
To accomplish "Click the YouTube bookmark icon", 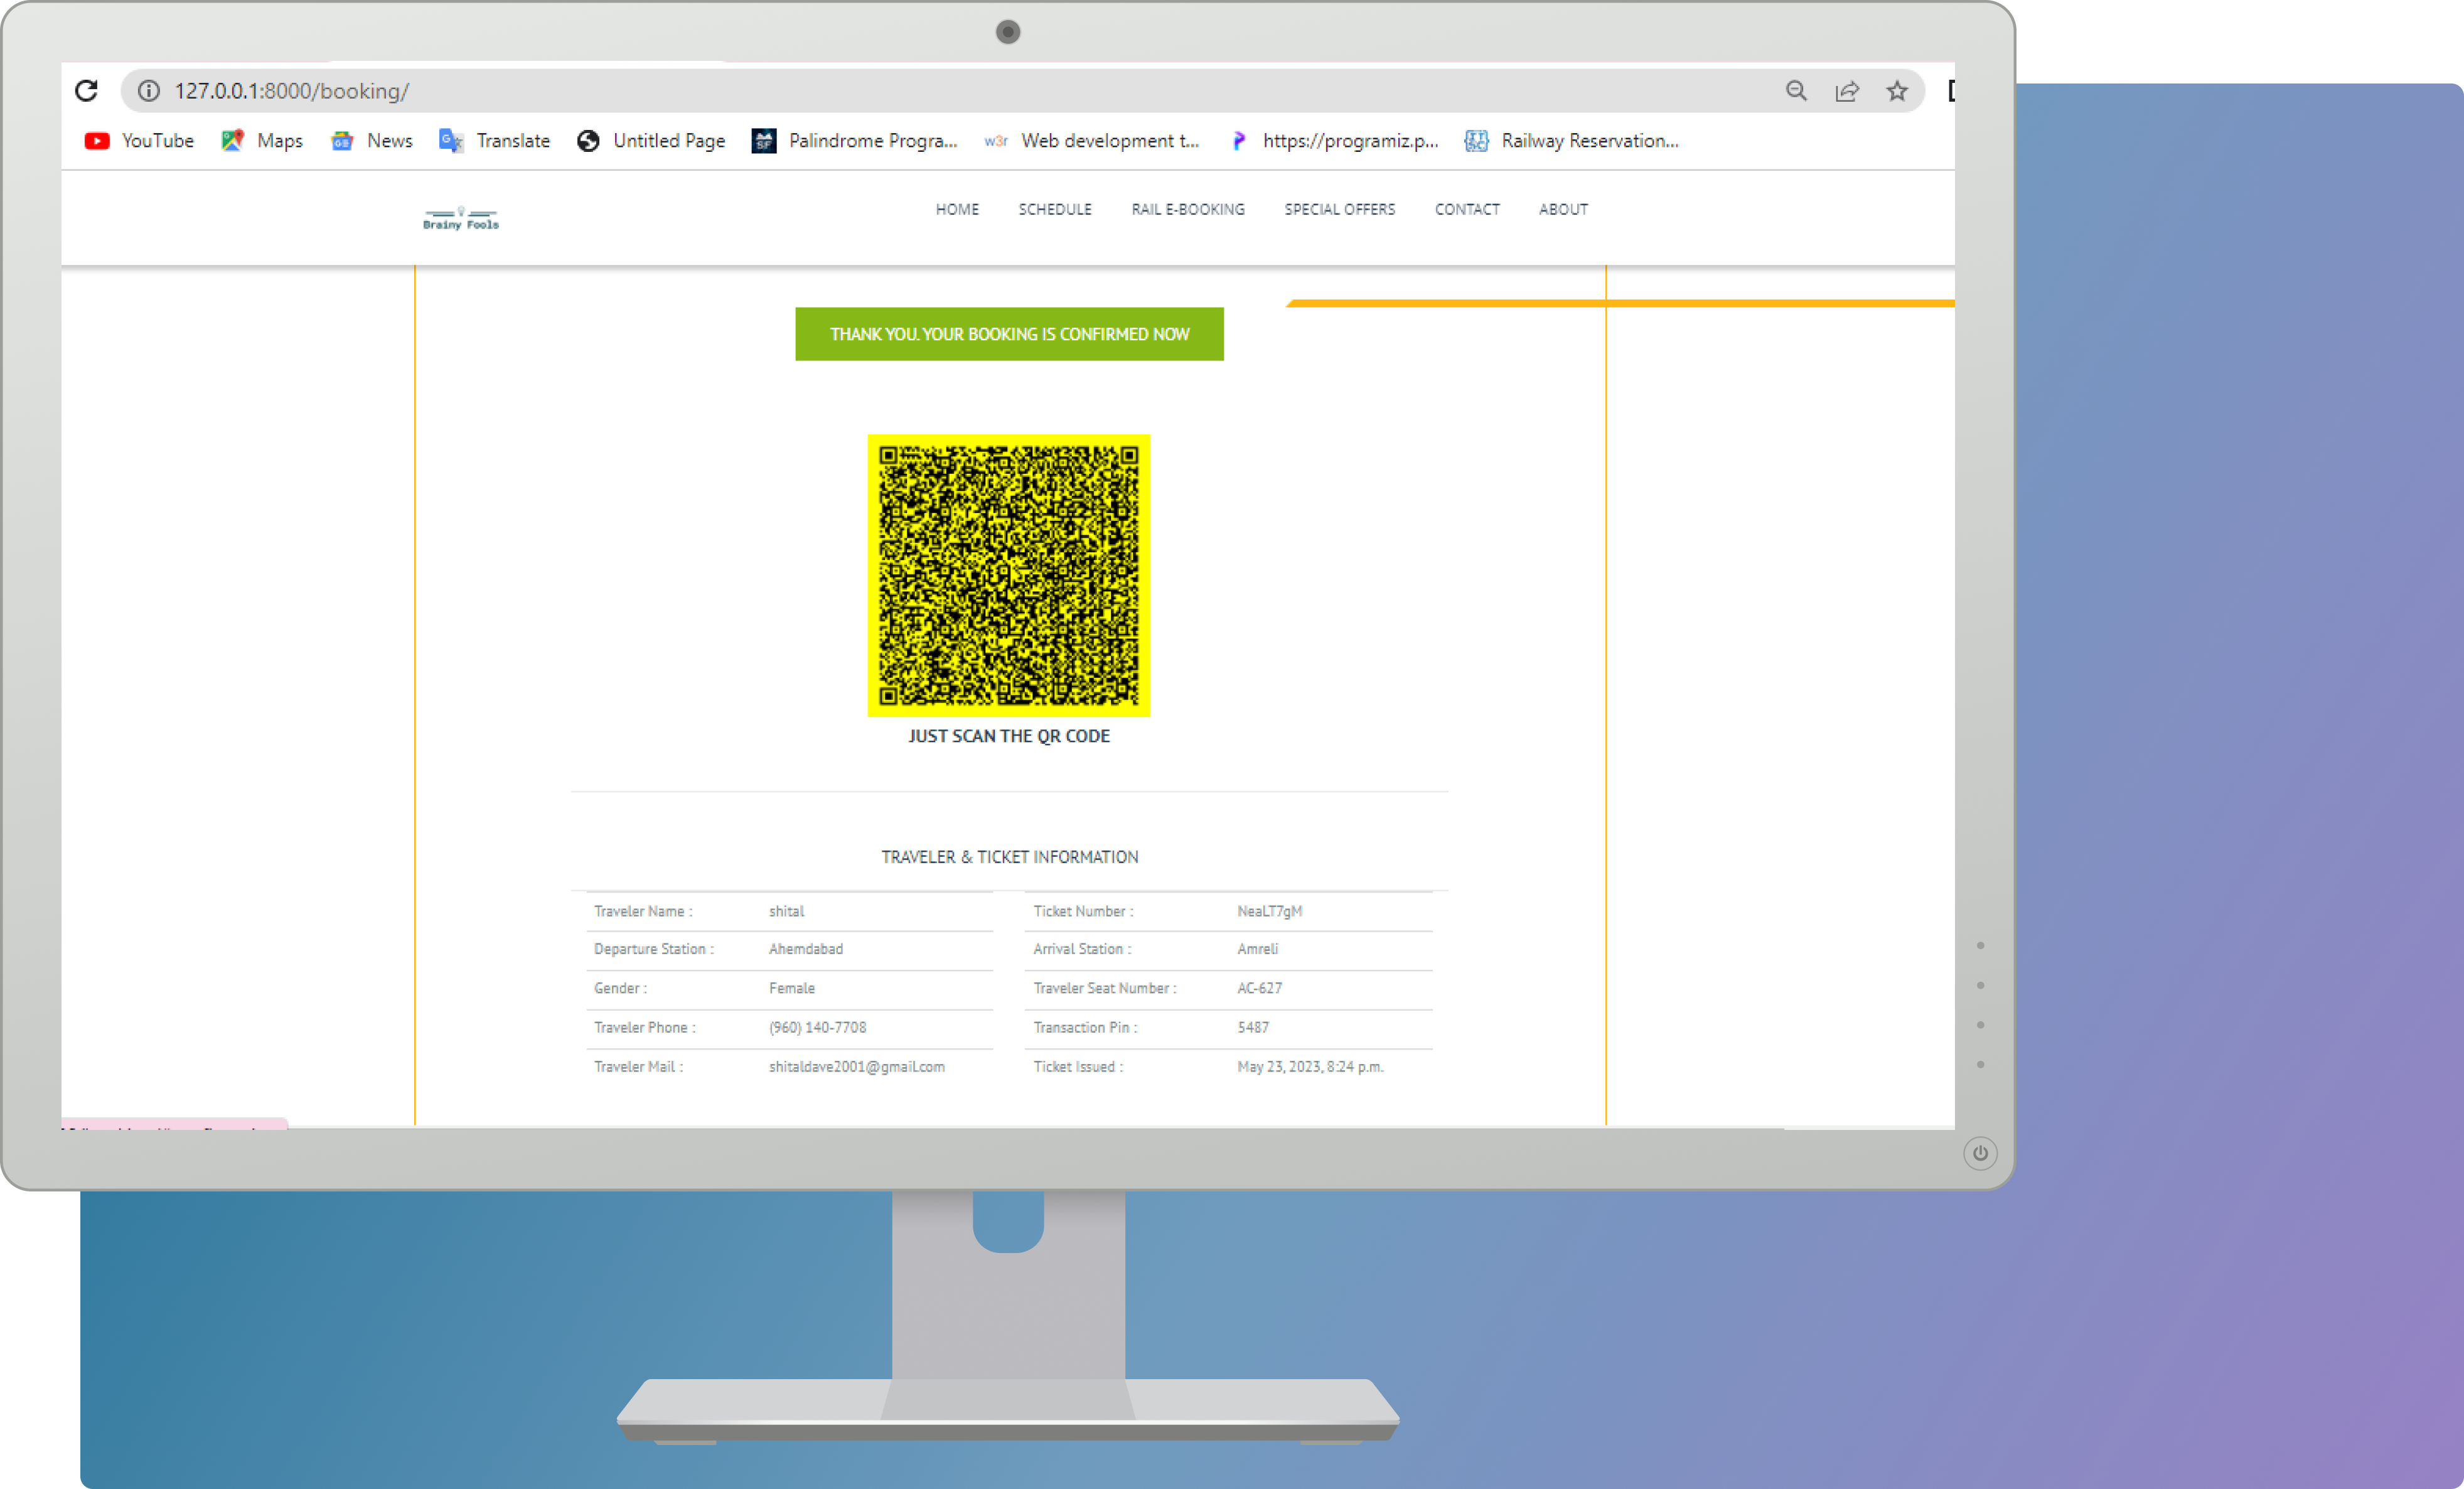I will (95, 139).
